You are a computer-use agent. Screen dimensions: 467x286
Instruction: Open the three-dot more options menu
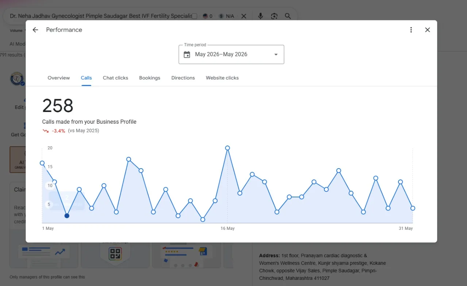click(x=411, y=30)
